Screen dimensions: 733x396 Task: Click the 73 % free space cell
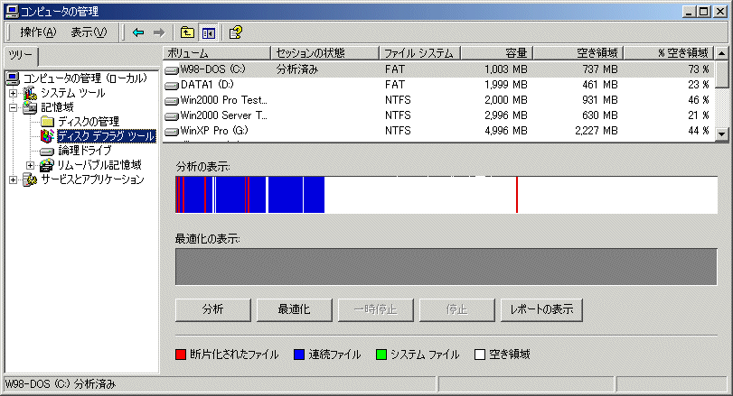(699, 69)
